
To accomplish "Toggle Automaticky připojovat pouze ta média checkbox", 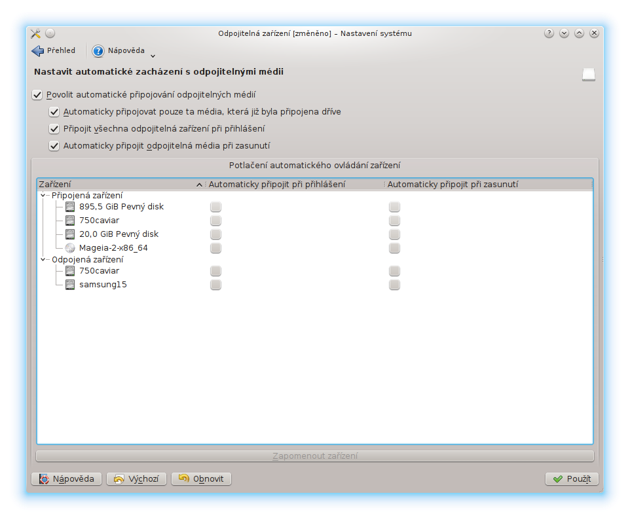I will (54, 111).
